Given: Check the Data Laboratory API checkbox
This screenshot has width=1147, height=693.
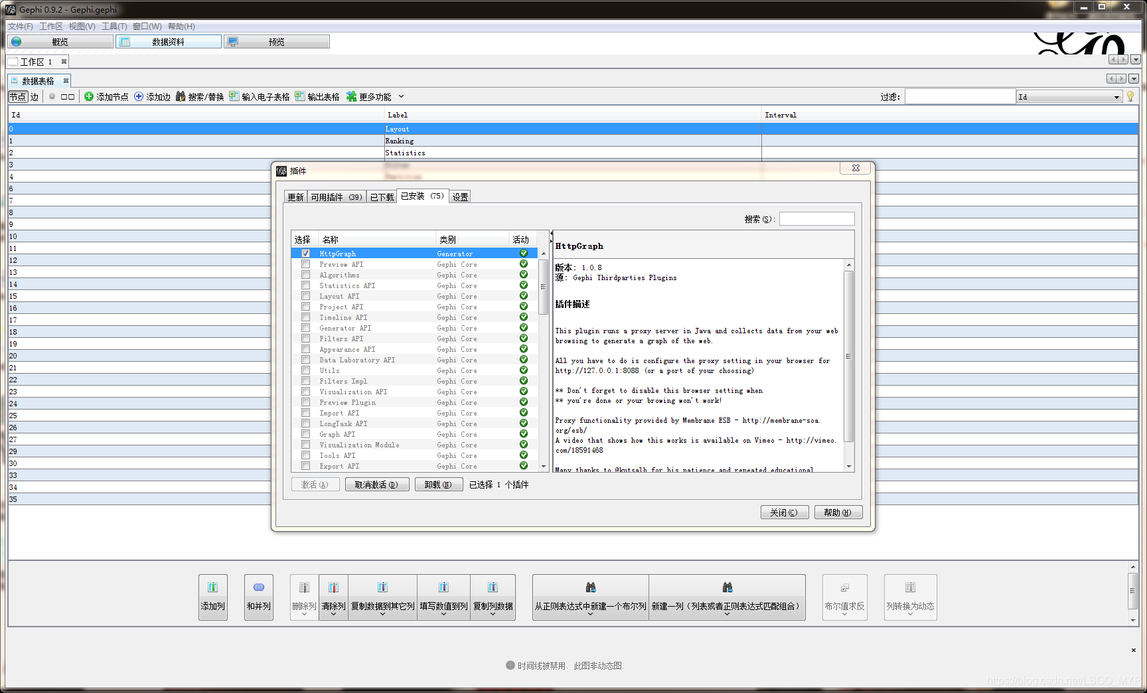Looking at the screenshot, I should (x=305, y=360).
